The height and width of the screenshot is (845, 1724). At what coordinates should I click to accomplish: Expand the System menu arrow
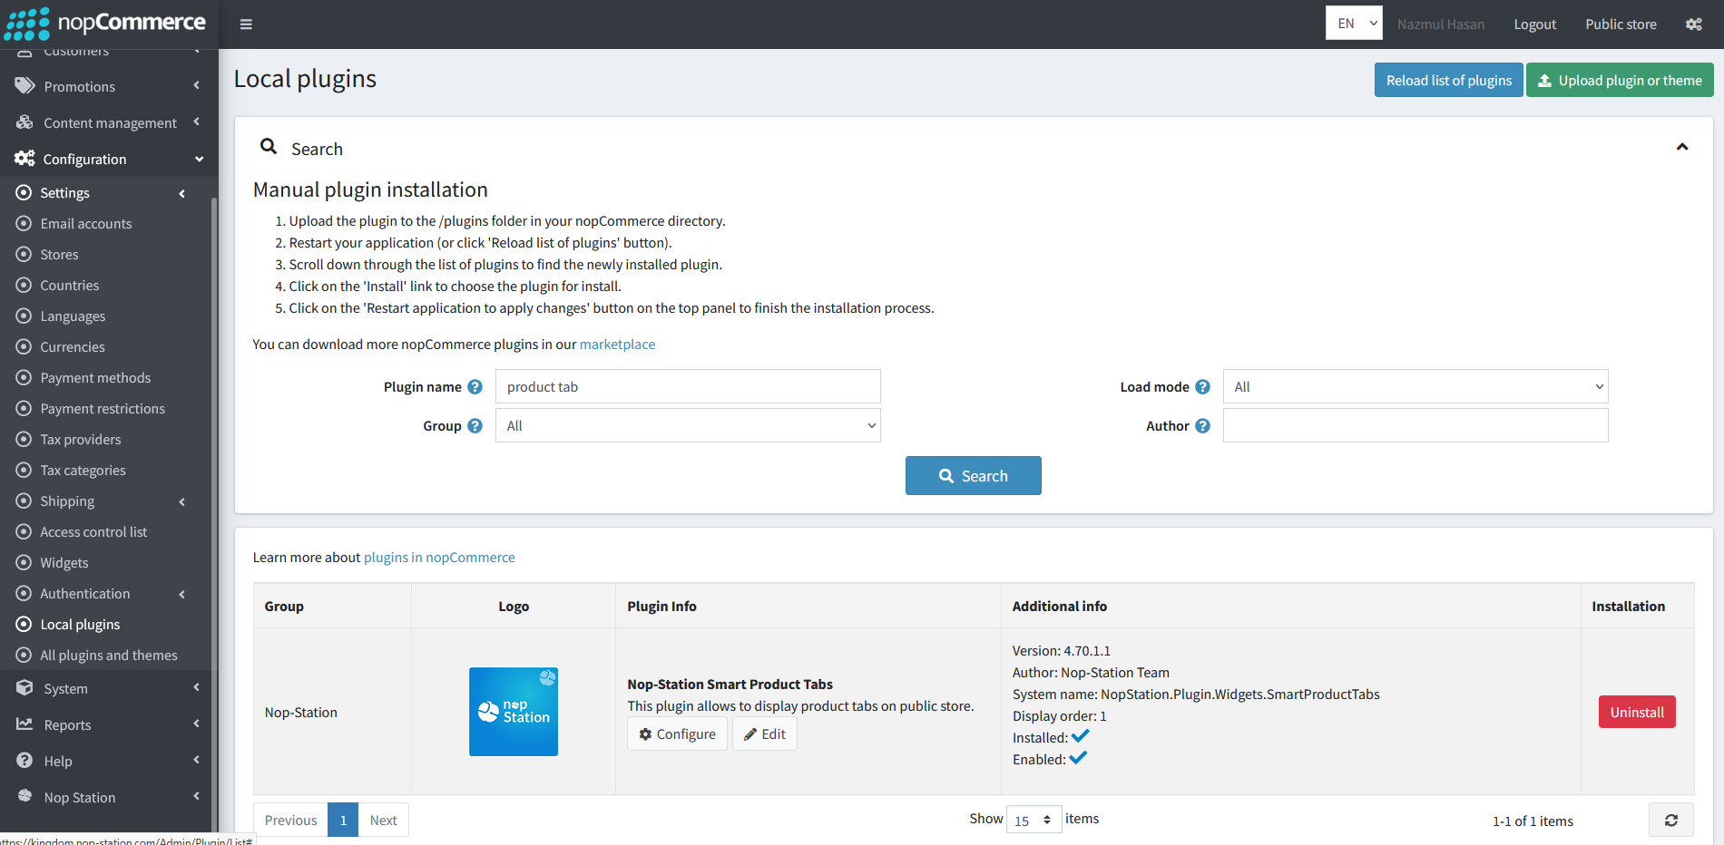tap(196, 687)
